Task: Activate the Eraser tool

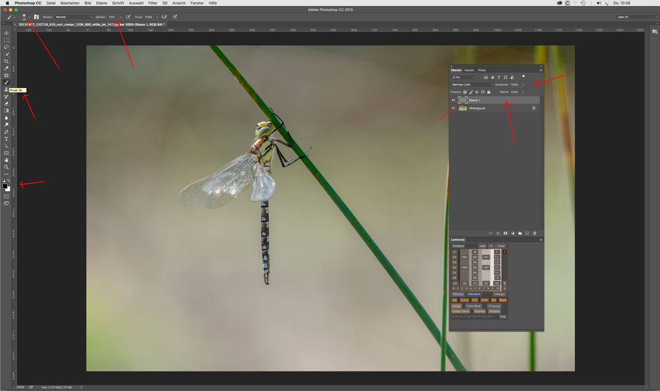Action: [7, 104]
